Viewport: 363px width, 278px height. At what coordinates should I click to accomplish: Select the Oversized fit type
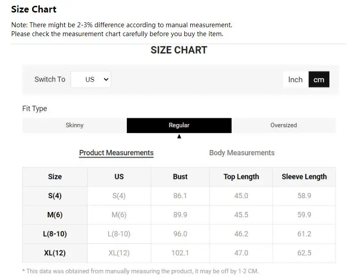pos(284,125)
